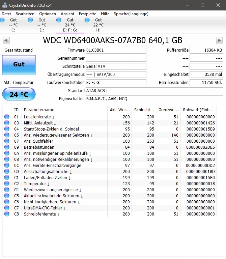Image resolution: width=226 pixels, height=259 pixels.
Task: Open the Datei menu
Action: (6, 14)
